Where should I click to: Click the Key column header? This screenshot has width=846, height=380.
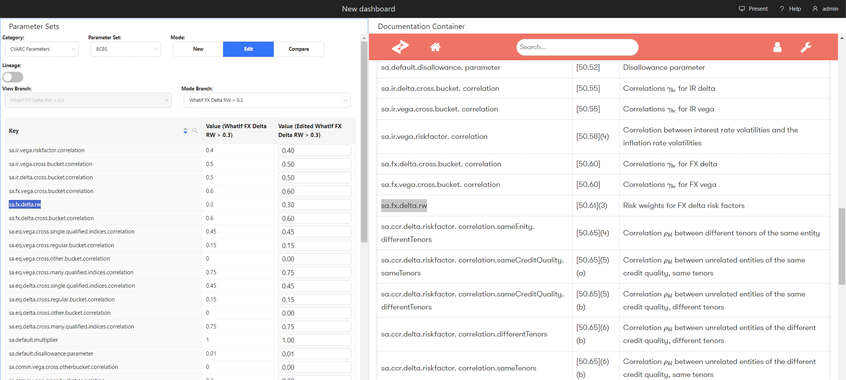pyautogui.click(x=103, y=130)
